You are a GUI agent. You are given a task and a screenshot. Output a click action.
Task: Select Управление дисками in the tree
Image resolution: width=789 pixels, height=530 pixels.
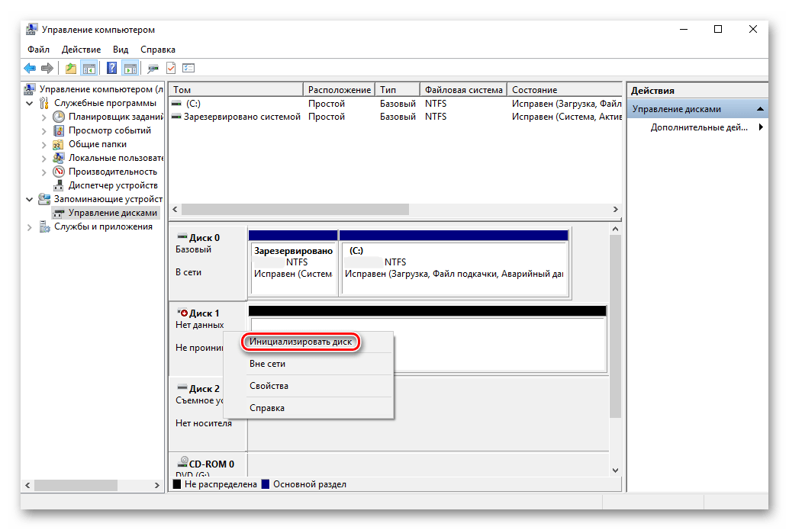coord(105,213)
